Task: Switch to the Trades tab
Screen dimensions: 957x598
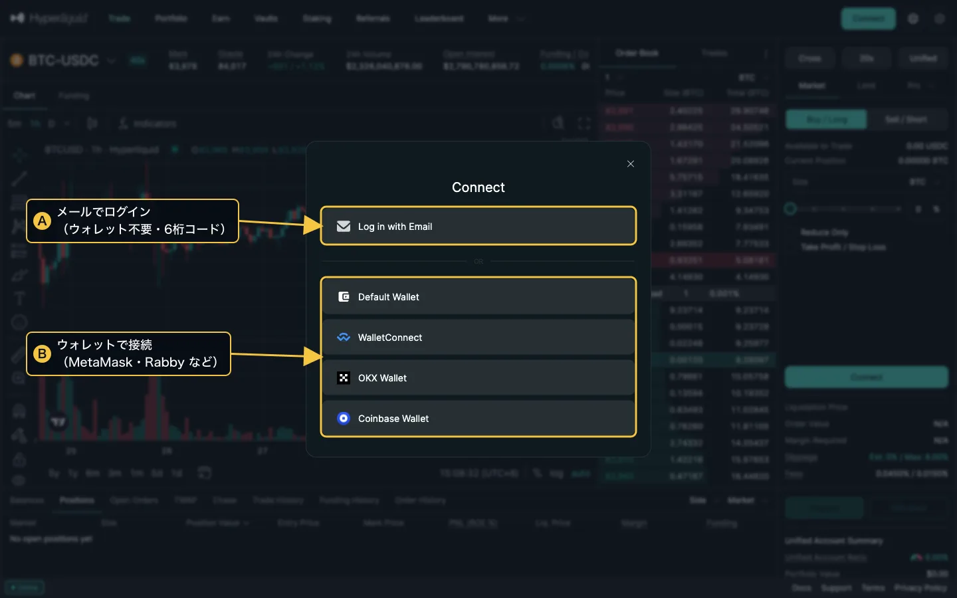Action: pyautogui.click(x=714, y=53)
